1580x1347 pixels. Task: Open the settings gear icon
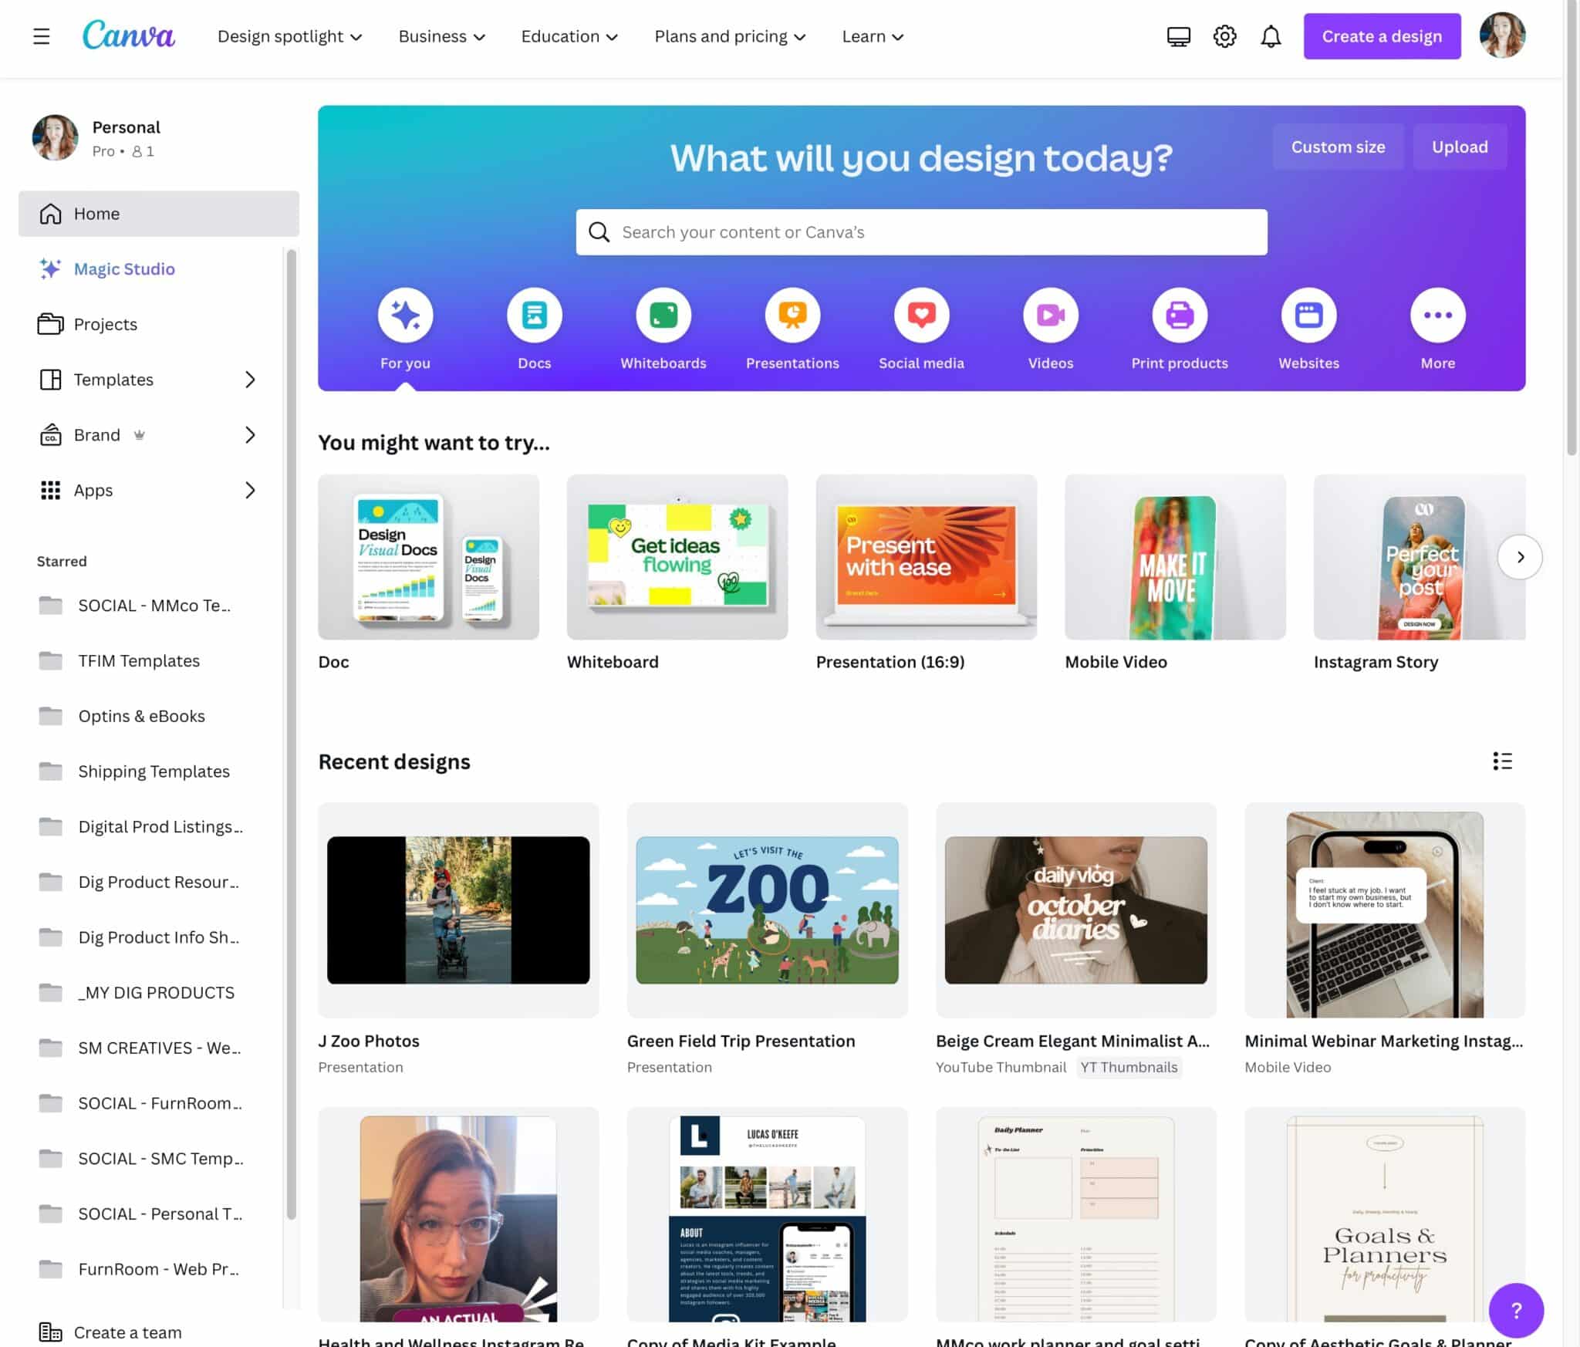tap(1224, 35)
